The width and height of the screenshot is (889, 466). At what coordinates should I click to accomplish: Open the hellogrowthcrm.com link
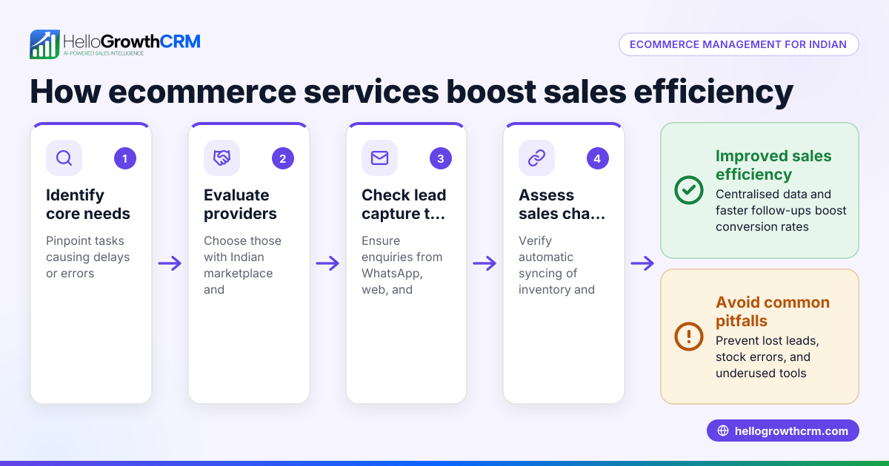click(x=782, y=430)
